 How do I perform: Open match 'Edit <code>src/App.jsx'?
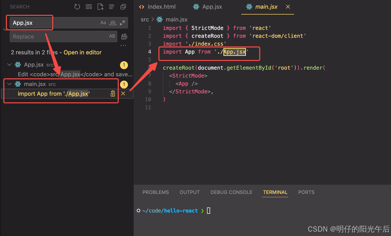(x=75, y=74)
